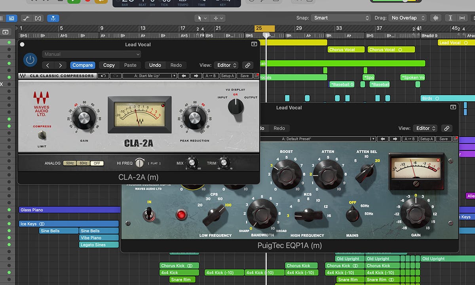Click the link icon in PuigTec window
The width and height of the screenshot is (475, 285).
click(446, 128)
